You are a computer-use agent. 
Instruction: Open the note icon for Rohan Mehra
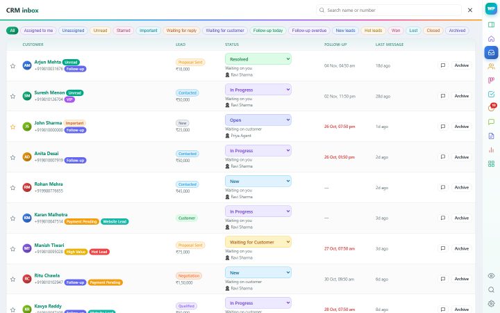coord(443,188)
